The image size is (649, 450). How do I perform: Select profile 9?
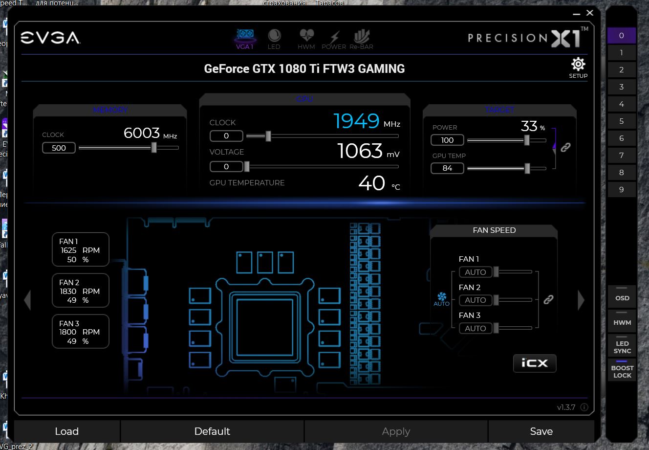(622, 189)
